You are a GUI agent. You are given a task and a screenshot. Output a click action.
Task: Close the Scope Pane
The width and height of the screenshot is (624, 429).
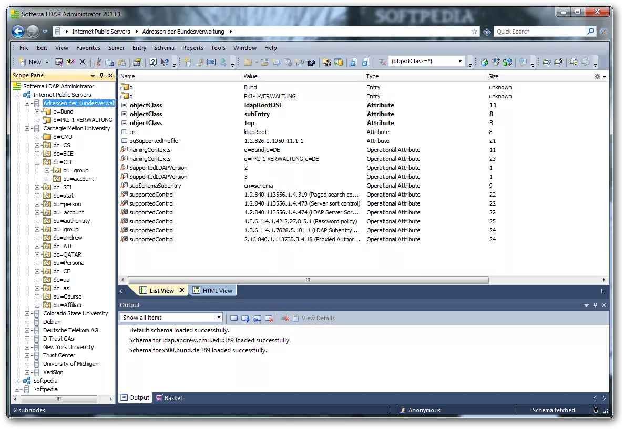coord(110,76)
